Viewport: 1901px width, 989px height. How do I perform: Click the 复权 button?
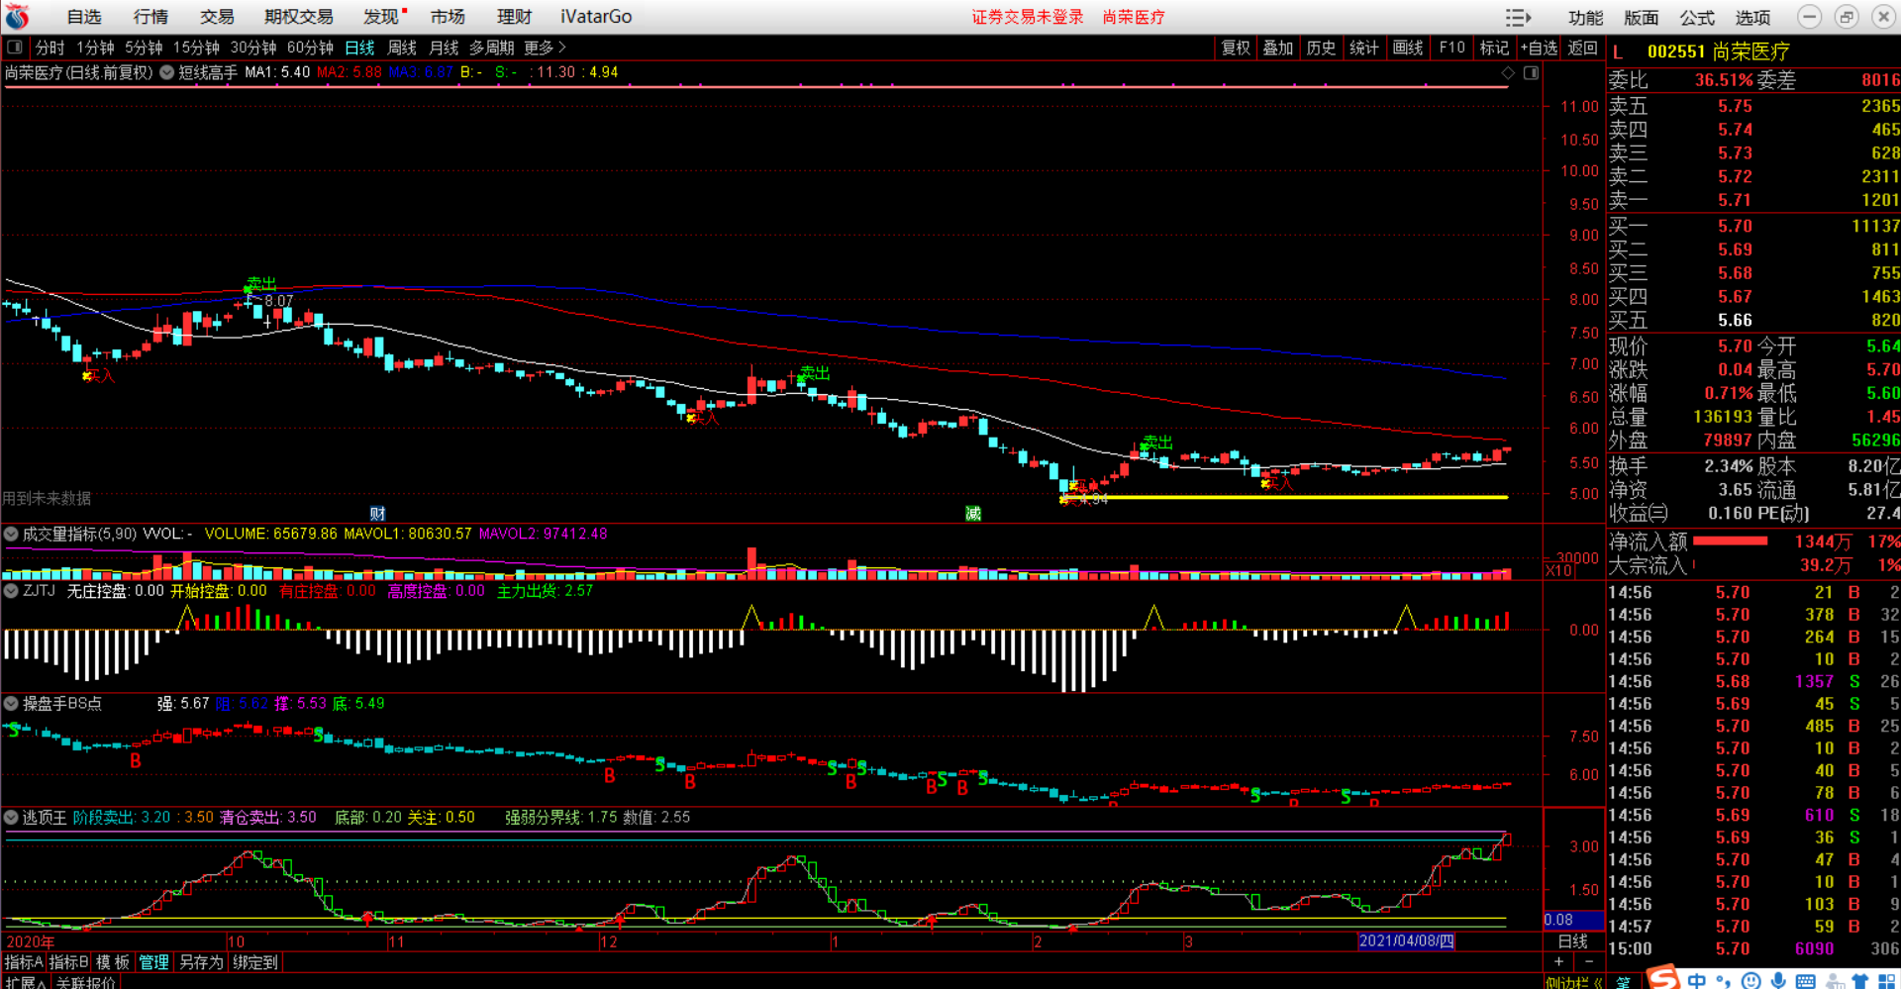pos(1236,48)
